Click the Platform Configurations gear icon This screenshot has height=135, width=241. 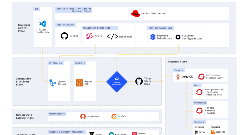tap(178, 37)
